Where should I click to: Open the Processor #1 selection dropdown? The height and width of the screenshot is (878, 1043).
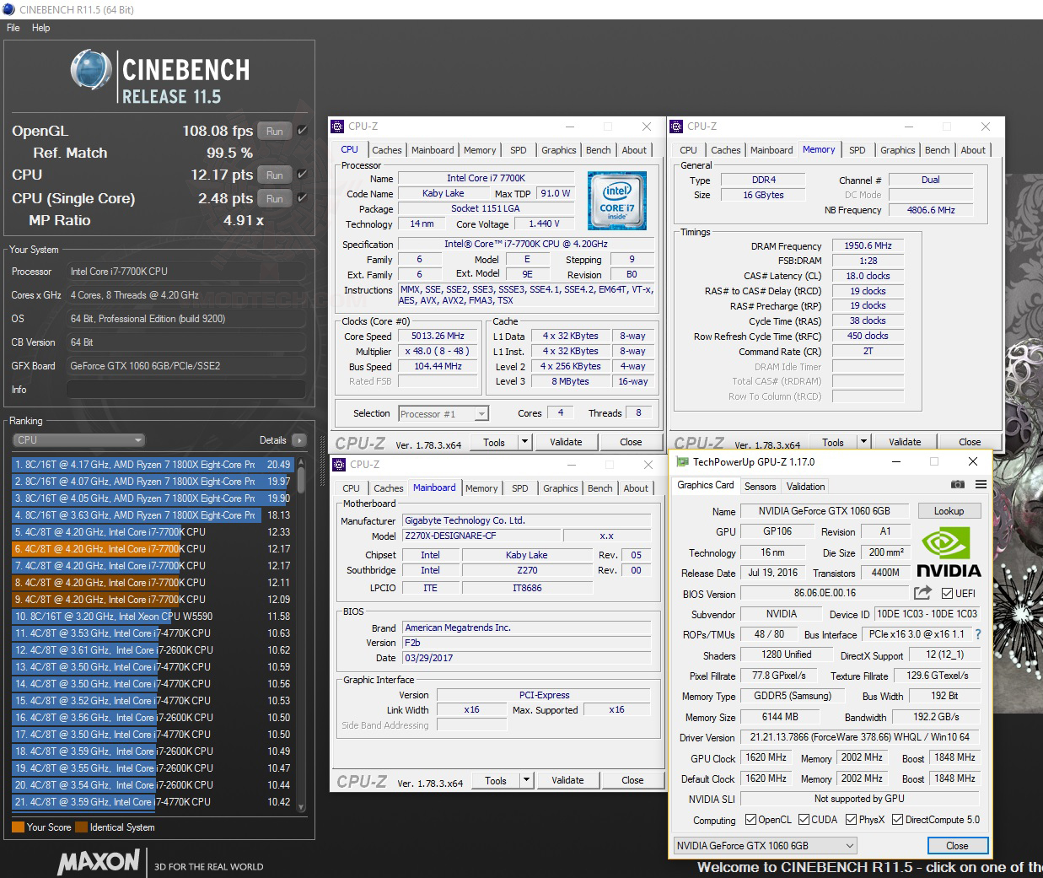[444, 414]
